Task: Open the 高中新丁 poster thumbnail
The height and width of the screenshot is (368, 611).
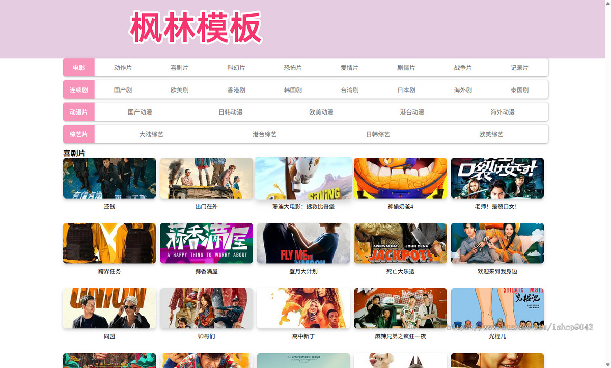Action: pos(303,308)
